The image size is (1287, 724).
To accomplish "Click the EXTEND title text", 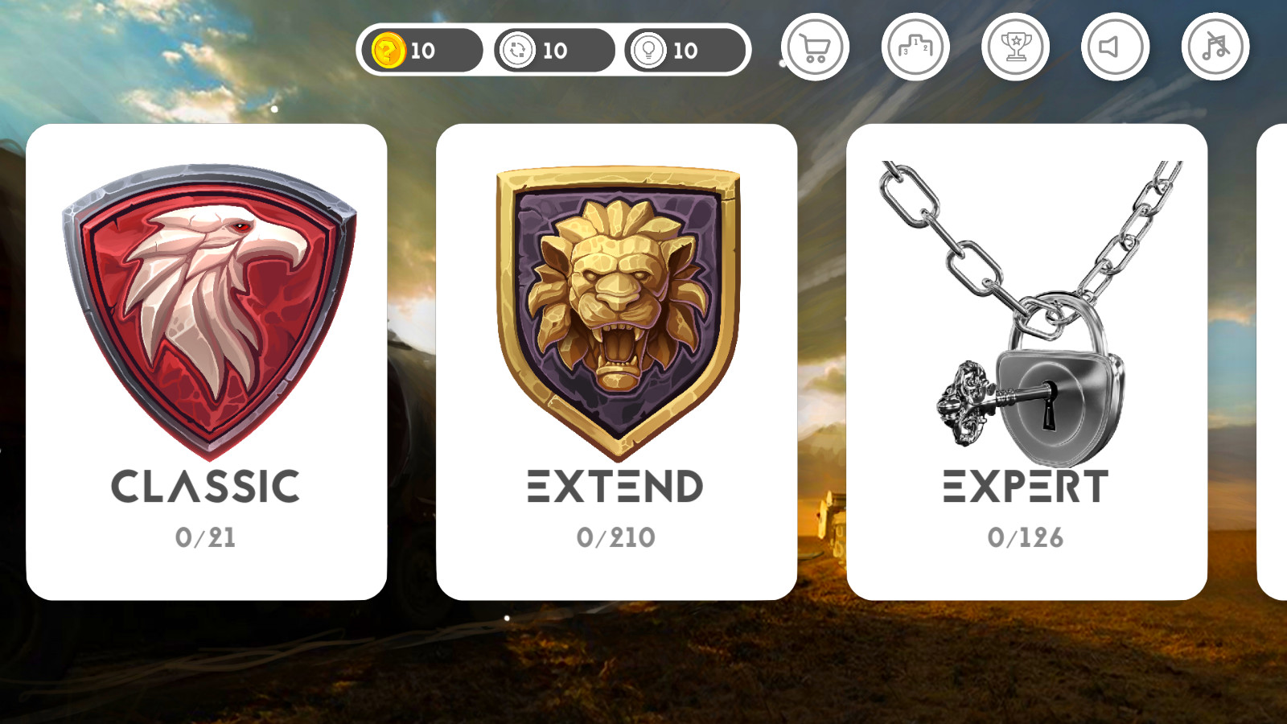I will [615, 487].
